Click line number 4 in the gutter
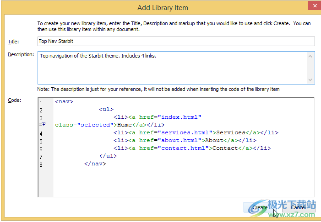Screen dimensions: 321x222 click(x=41, y=134)
